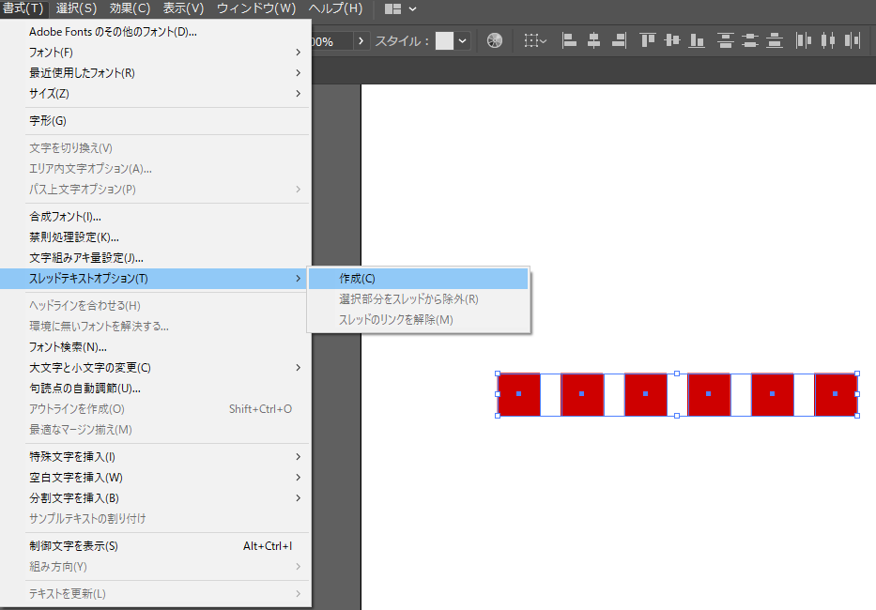Select 作成(C) in the thread text submenu

pyautogui.click(x=357, y=279)
